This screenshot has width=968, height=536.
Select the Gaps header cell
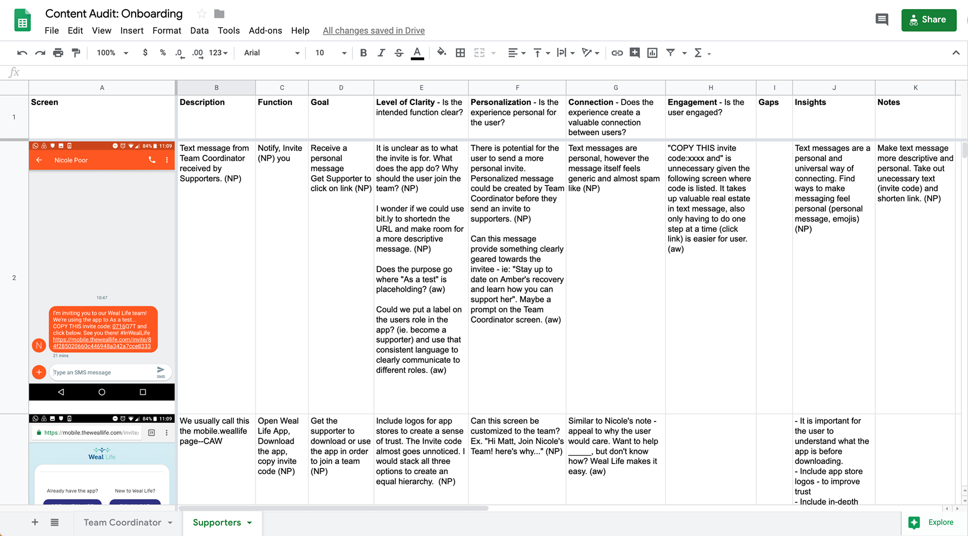coord(774,117)
